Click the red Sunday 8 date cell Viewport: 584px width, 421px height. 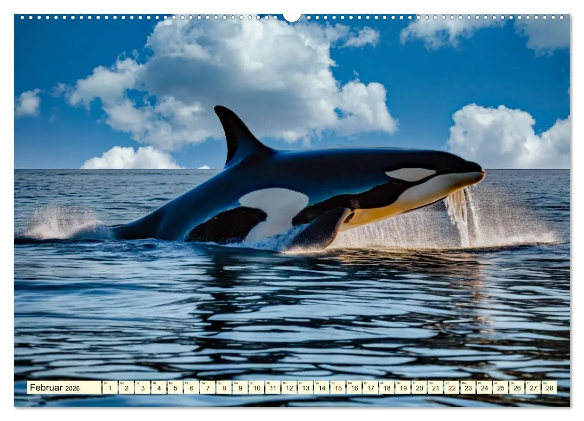tap(223, 389)
